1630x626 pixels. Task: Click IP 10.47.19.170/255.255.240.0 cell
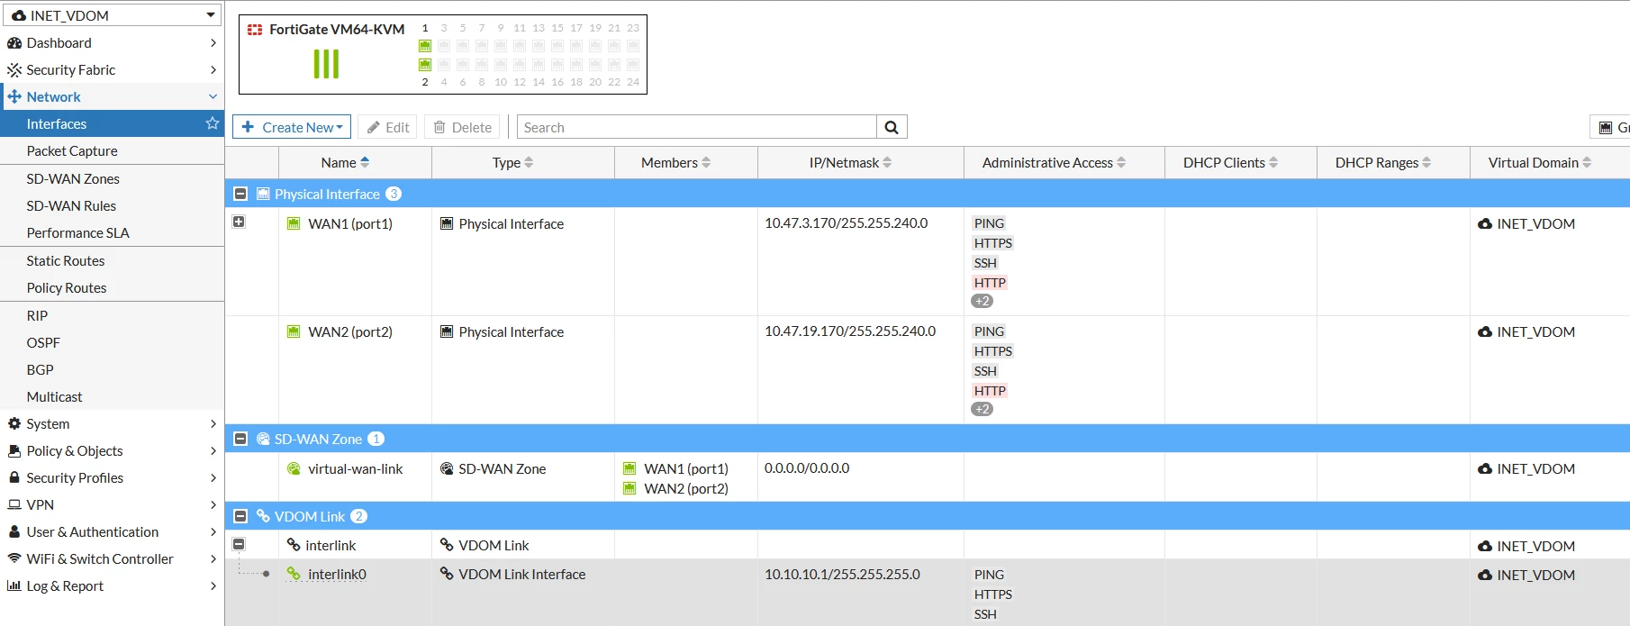pos(850,331)
